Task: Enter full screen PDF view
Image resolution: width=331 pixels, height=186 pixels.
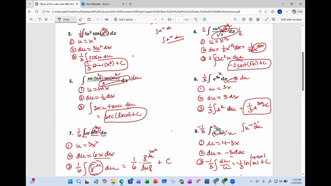Action: (266, 19)
